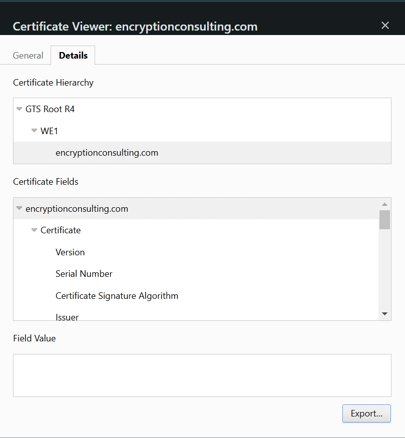405x438 pixels.
Task: Close the Certificate Viewer dialog
Action: coord(385,26)
